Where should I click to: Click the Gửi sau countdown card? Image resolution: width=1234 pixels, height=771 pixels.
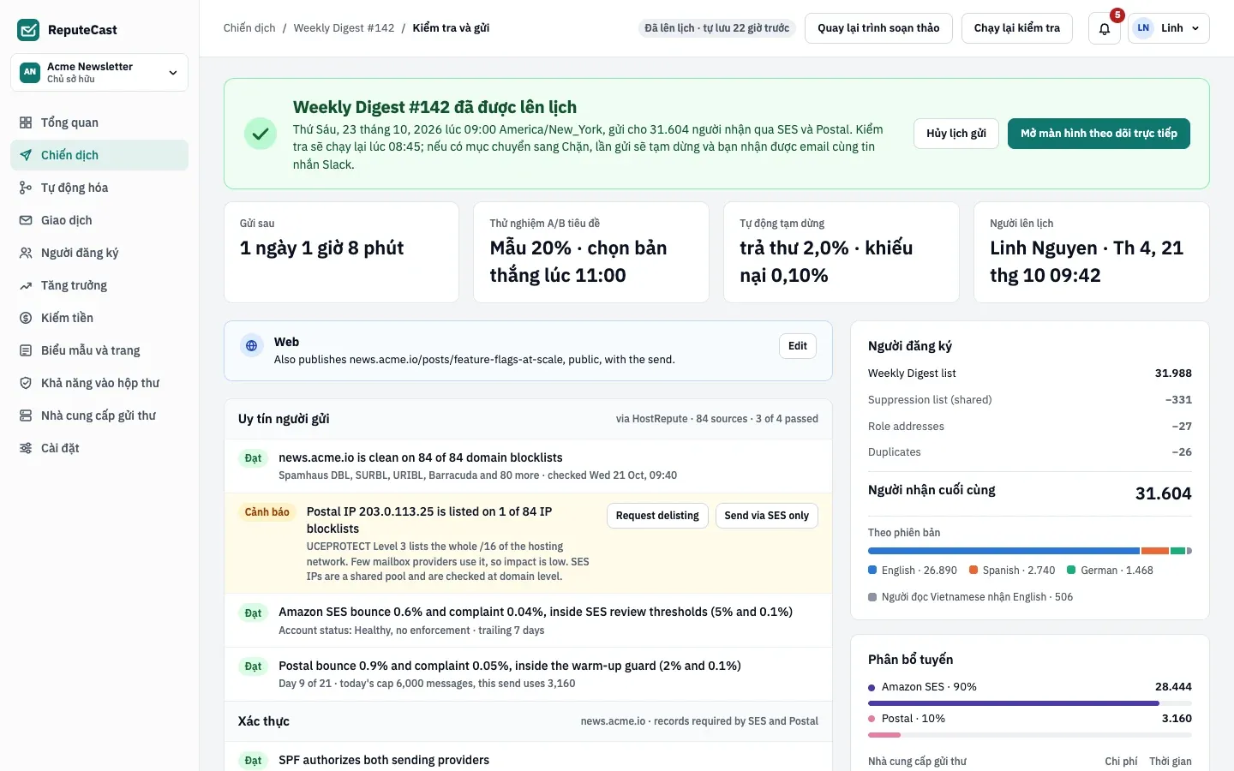click(x=341, y=252)
